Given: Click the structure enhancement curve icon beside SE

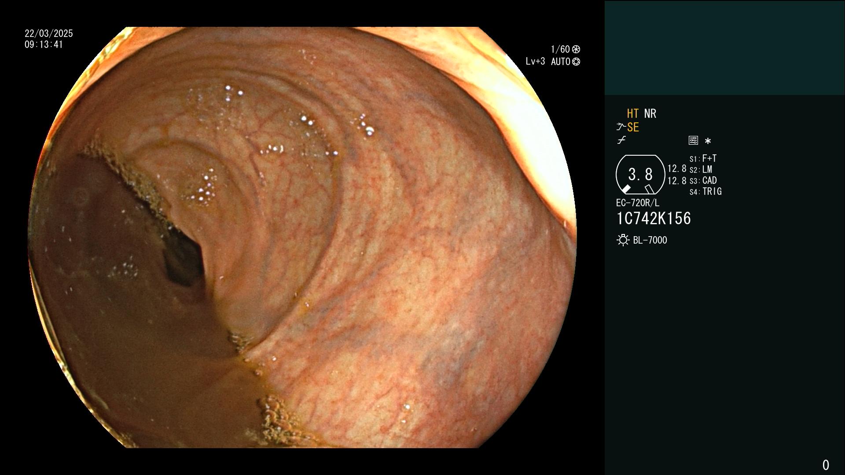Looking at the screenshot, I should click(x=621, y=127).
